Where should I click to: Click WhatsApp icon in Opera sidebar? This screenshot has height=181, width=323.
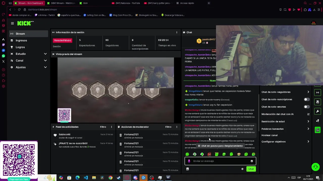3,56
